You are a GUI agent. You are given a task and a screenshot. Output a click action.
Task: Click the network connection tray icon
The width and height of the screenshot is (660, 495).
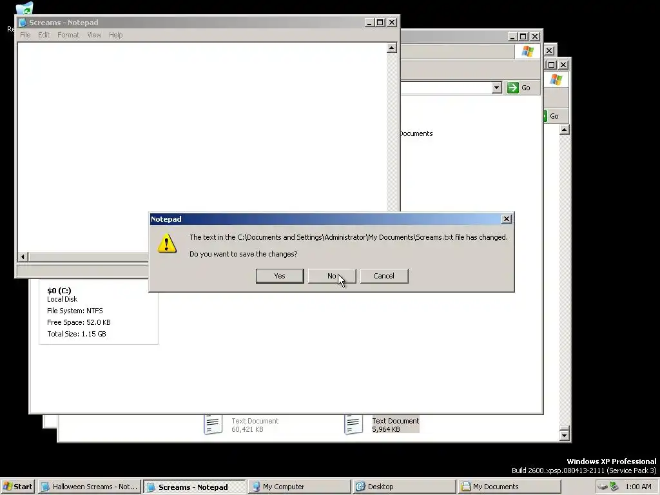tap(614, 487)
